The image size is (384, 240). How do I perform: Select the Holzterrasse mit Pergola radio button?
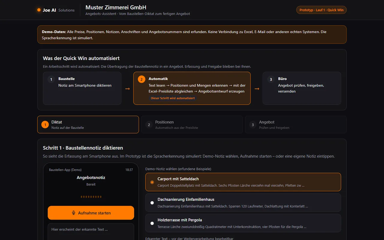pyautogui.click(x=152, y=223)
